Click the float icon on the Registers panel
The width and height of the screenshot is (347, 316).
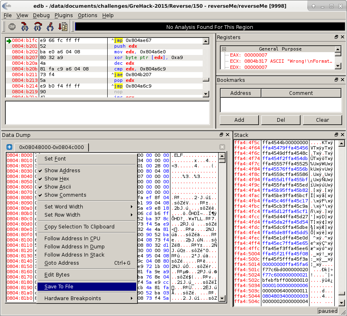tap(336, 37)
